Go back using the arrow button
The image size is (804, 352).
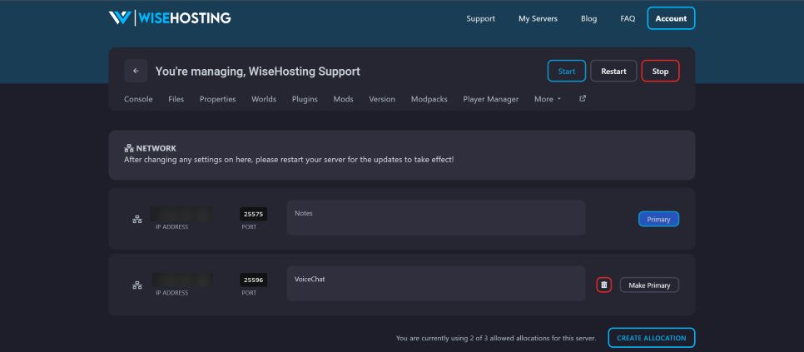click(x=136, y=72)
